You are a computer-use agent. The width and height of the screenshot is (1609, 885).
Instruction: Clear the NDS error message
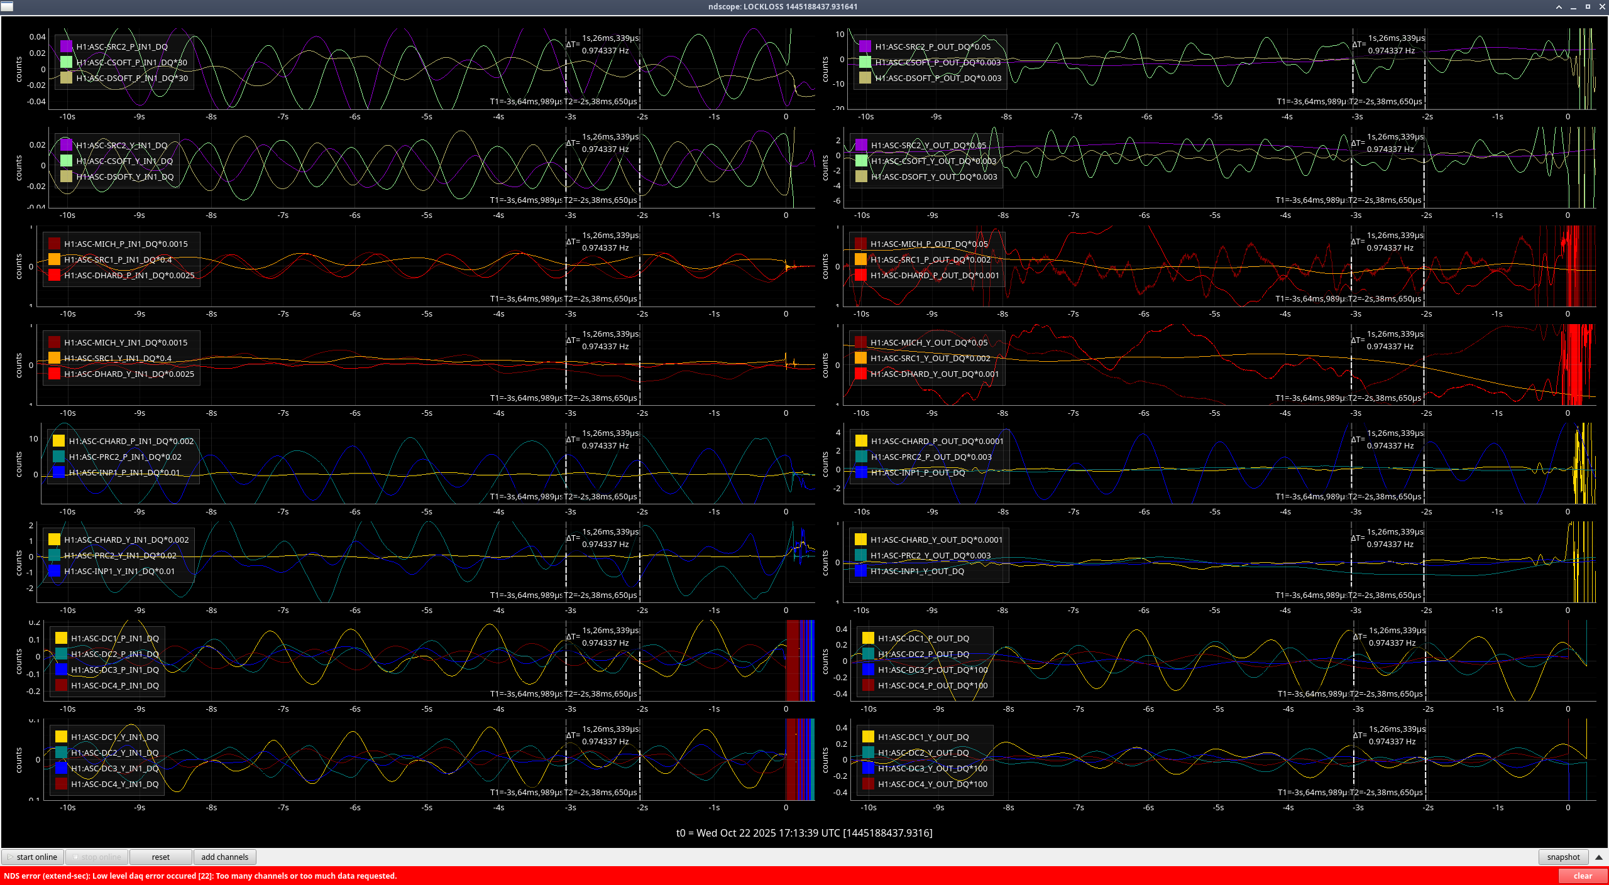point(1582,876)
